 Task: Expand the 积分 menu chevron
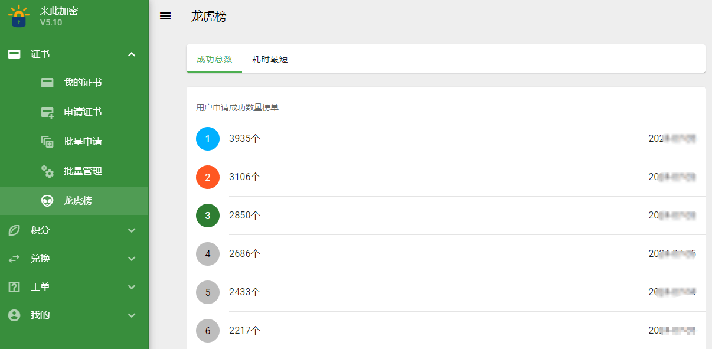tap(132, 230)
